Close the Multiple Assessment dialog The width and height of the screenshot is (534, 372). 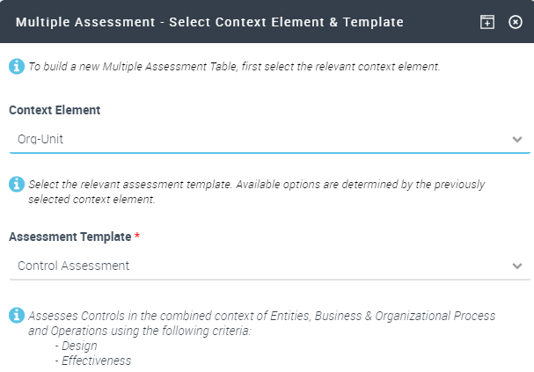tap(516, 22)
